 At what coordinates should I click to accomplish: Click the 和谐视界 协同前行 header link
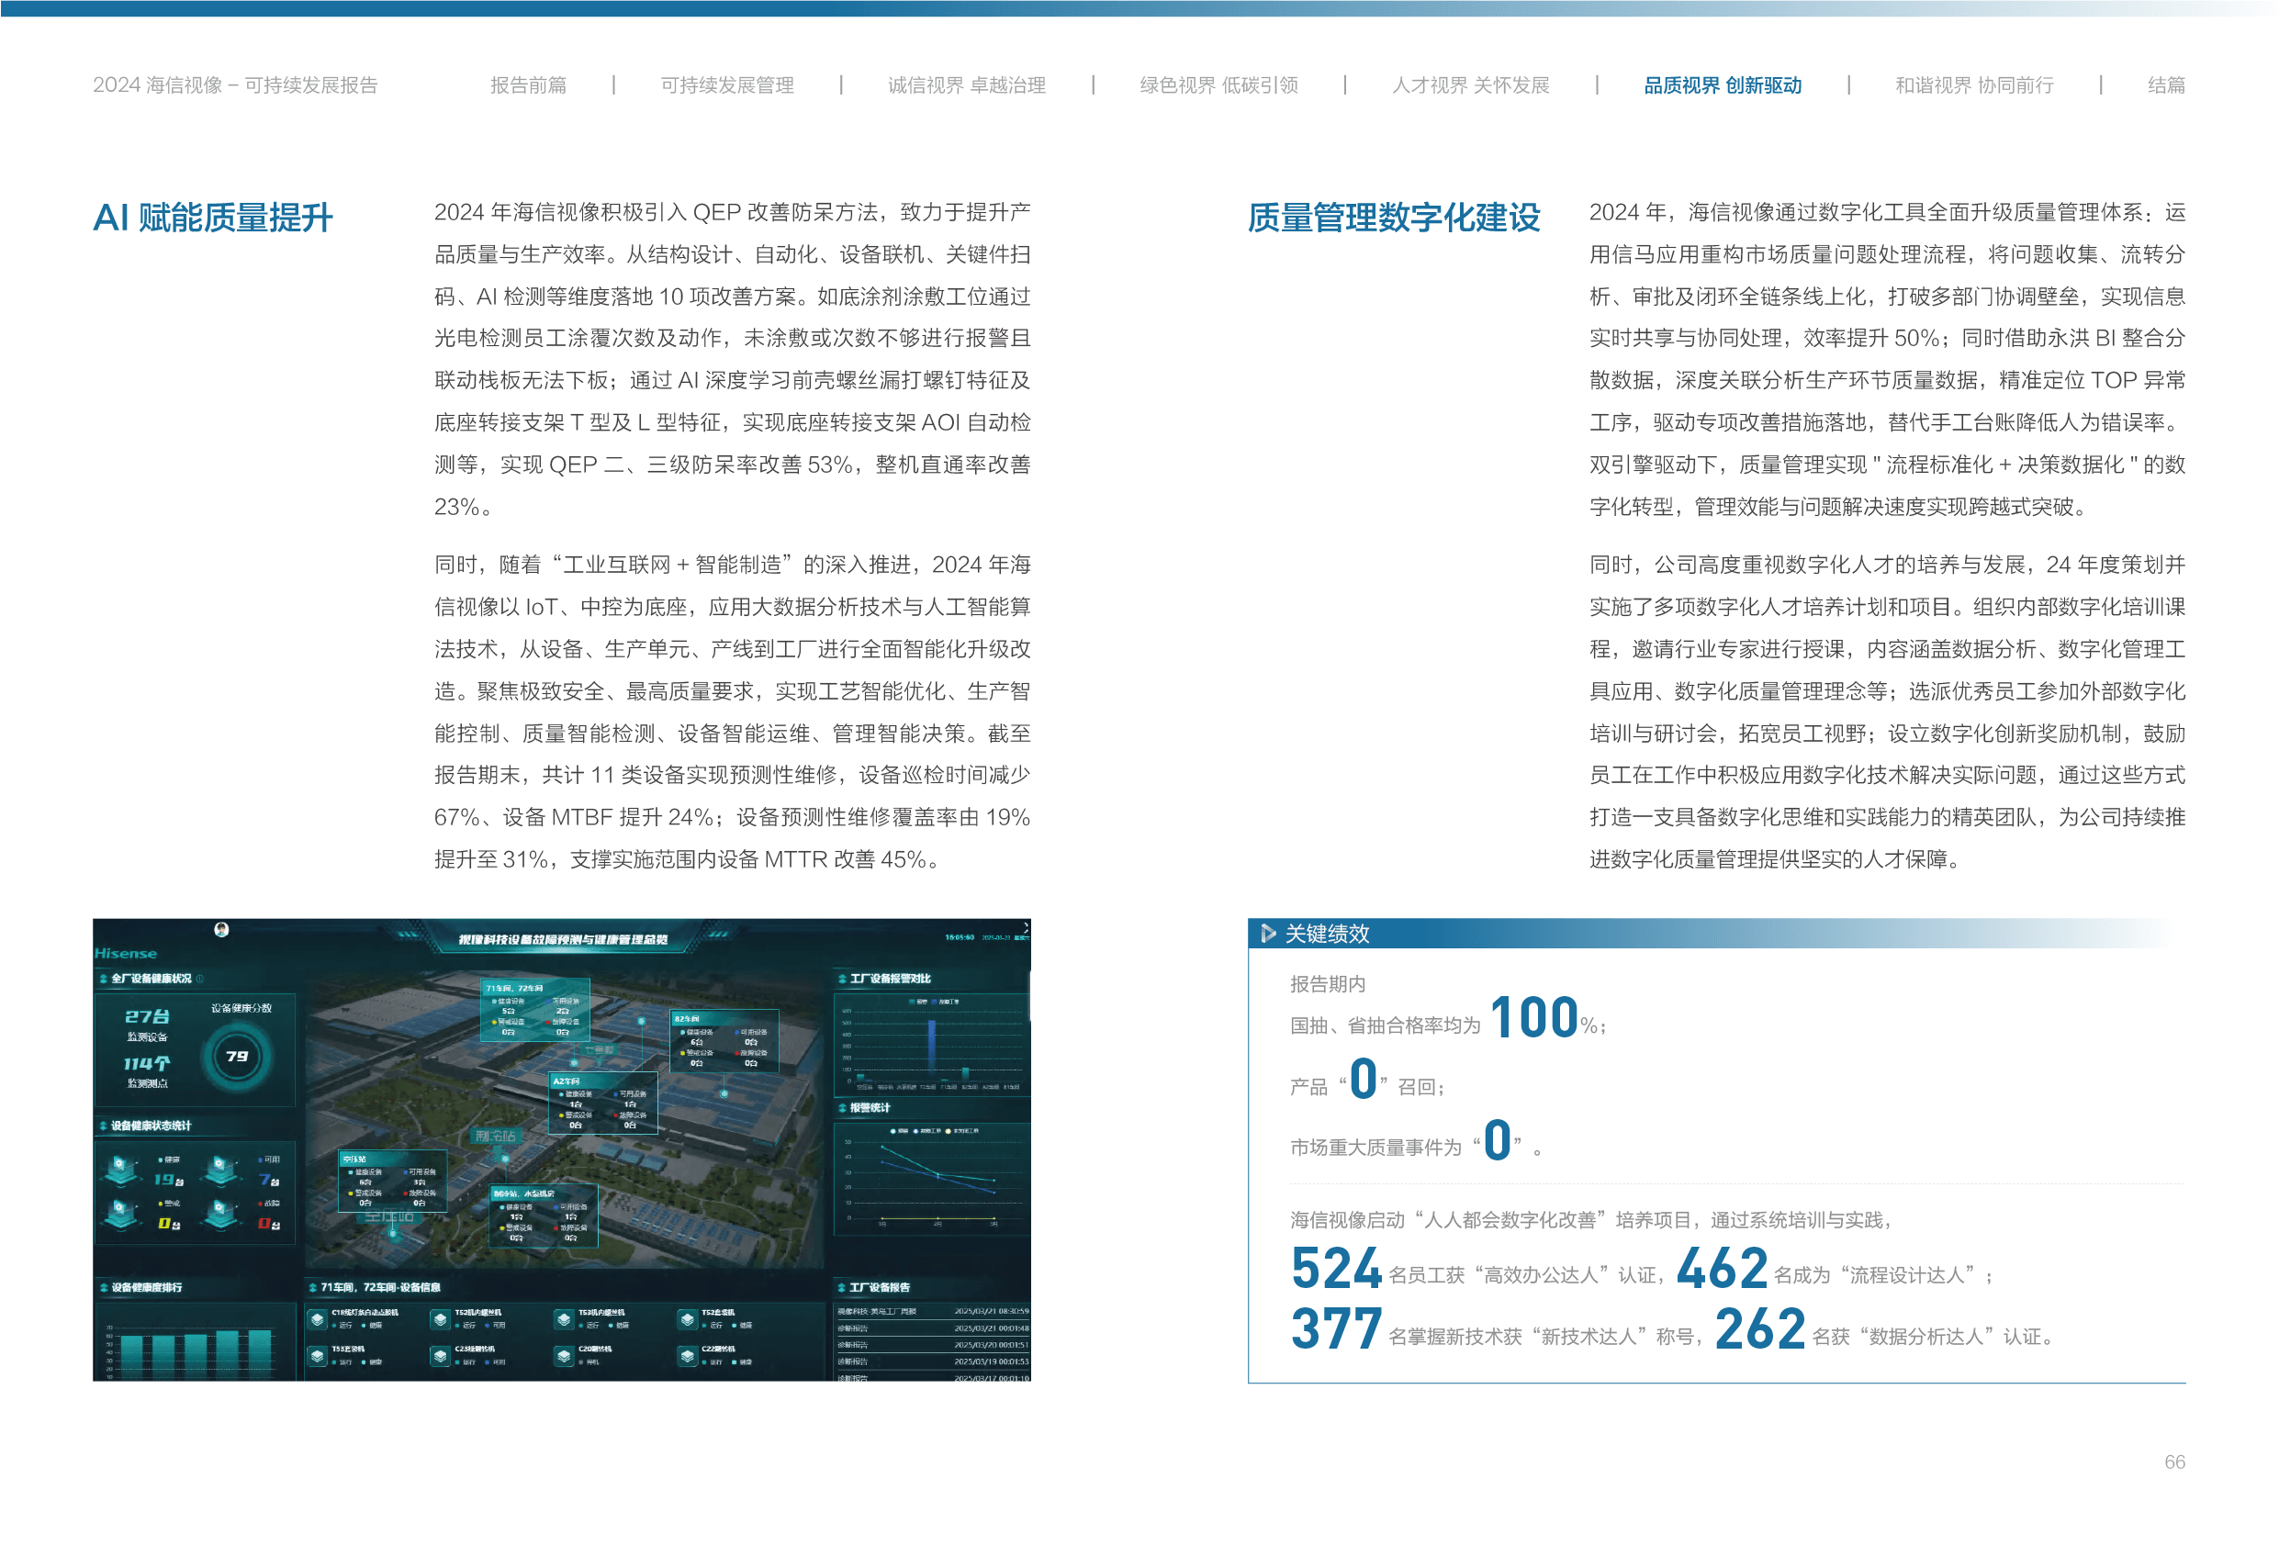pyautogui.click(x=1973, y=85)
